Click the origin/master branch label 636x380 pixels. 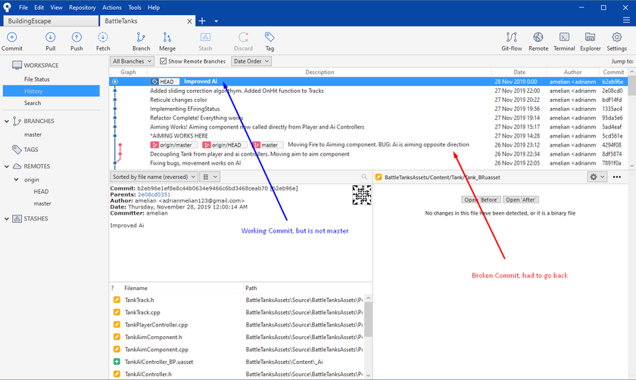(173, 145)
